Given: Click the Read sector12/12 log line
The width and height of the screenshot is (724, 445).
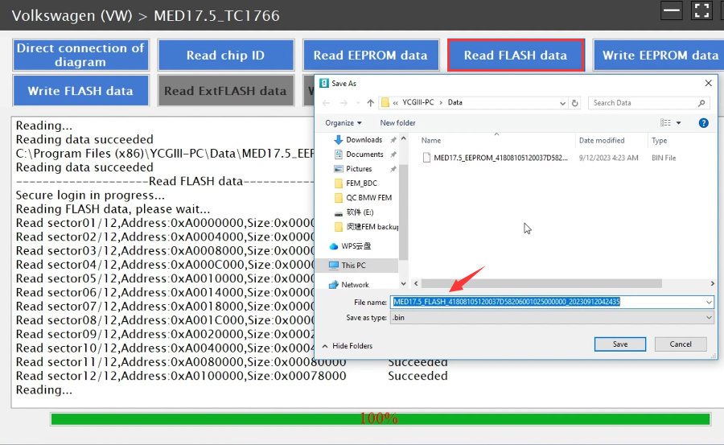Looking at the screenshot, I should [232, 376].
